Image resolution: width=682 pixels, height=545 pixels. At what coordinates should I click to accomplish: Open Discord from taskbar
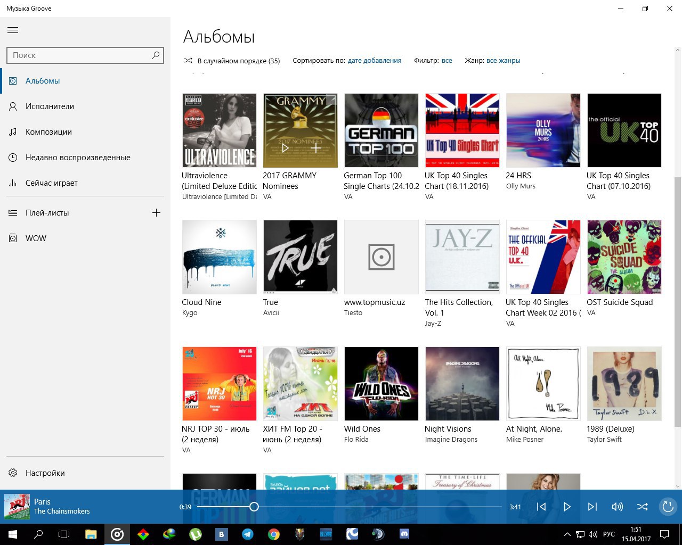[x=404, y=534]
